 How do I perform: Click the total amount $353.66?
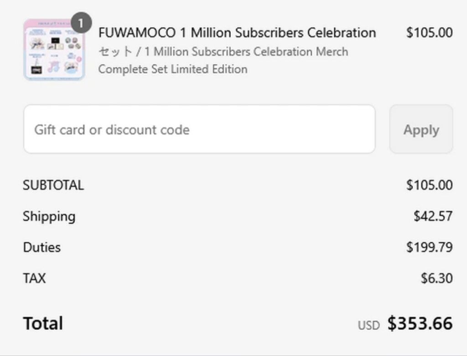420,323
